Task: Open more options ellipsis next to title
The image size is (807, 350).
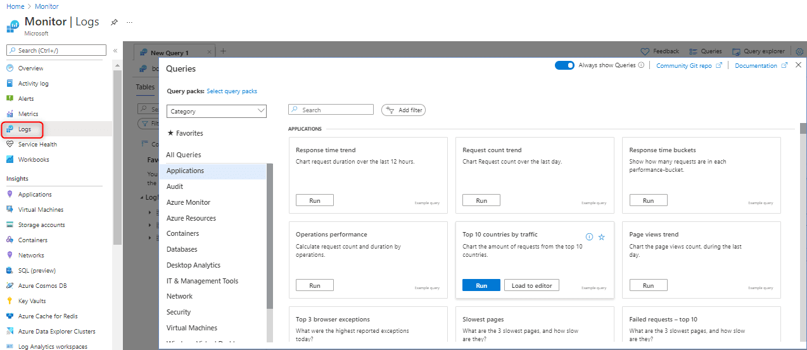Action: point(129,22)
